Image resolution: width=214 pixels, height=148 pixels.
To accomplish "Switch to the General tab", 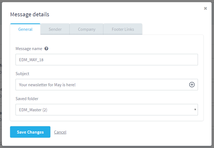I will [x=25, y=29].
